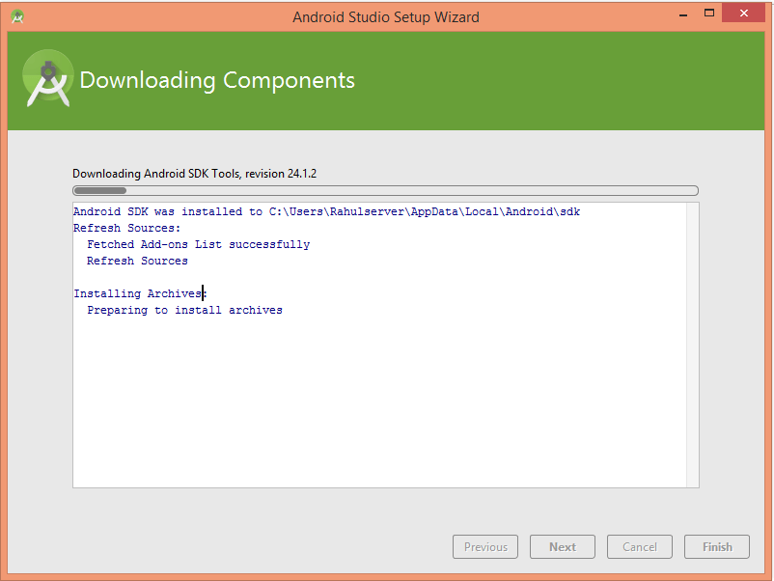Click the indented 'Refresh Sources' line
The width and height of the screenshot is (774, 581).
[137, 261]
